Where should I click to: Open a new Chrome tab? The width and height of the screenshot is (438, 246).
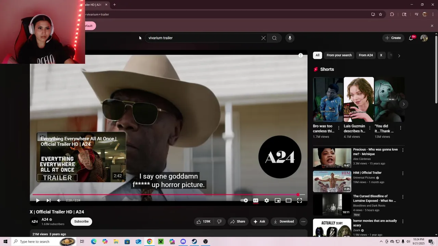(114, 5)
